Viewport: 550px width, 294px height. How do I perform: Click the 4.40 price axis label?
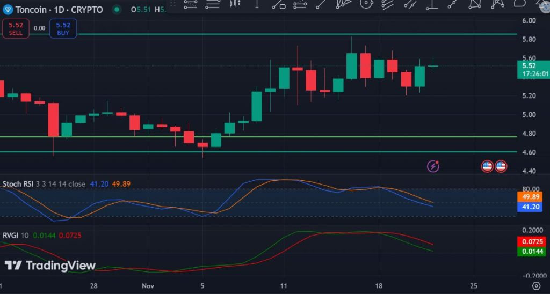point(529,171)
